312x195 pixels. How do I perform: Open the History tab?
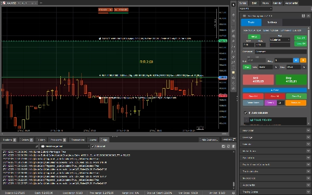point(42,140)
